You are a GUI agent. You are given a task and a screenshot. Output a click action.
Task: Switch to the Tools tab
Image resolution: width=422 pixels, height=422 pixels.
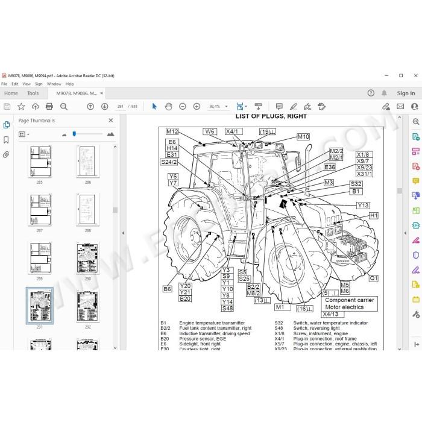click(x=33, y=93)
